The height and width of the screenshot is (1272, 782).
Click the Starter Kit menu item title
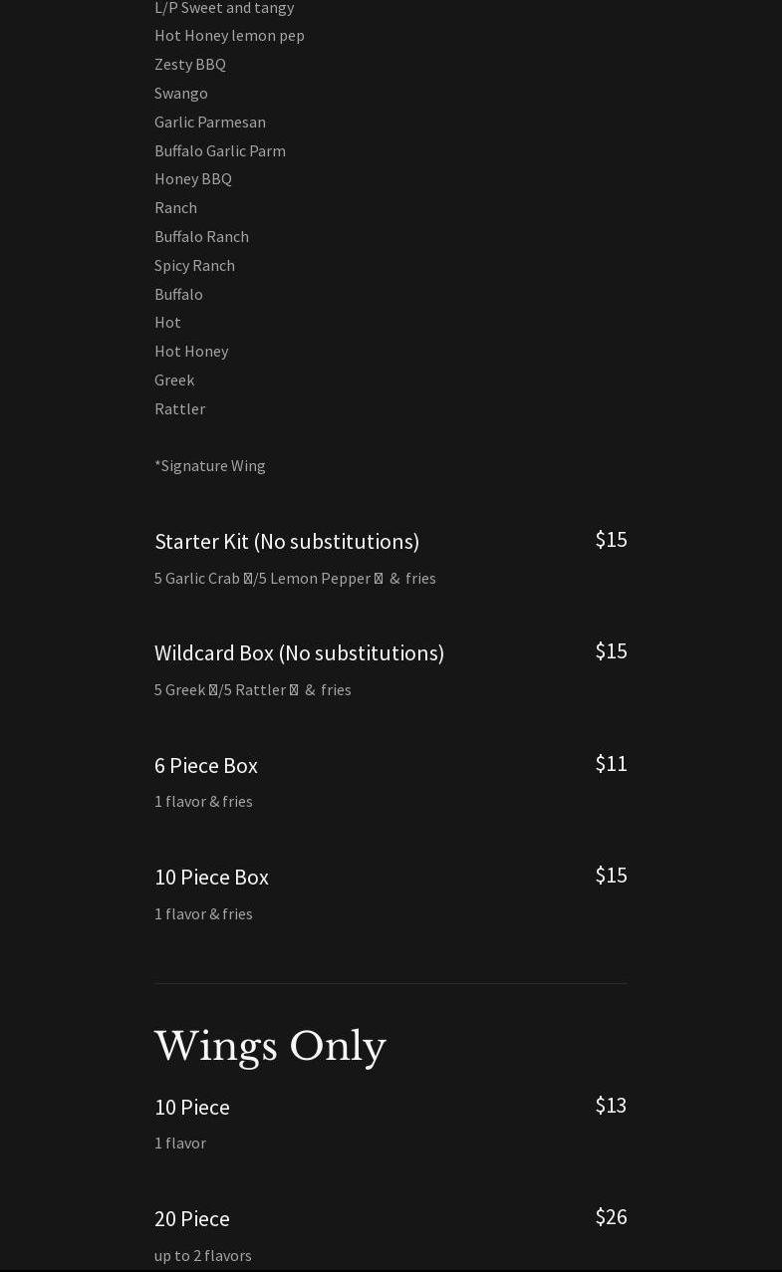click(286, 541)
